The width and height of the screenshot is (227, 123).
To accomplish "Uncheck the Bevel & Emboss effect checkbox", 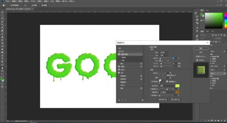I will click(x=119, y=54).
